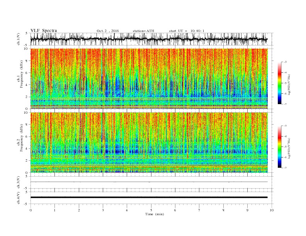The width and height of the screenshot is (306, 236).
Task: Select the "Time (min)" x-axis label
Action: tap(155, 214)
